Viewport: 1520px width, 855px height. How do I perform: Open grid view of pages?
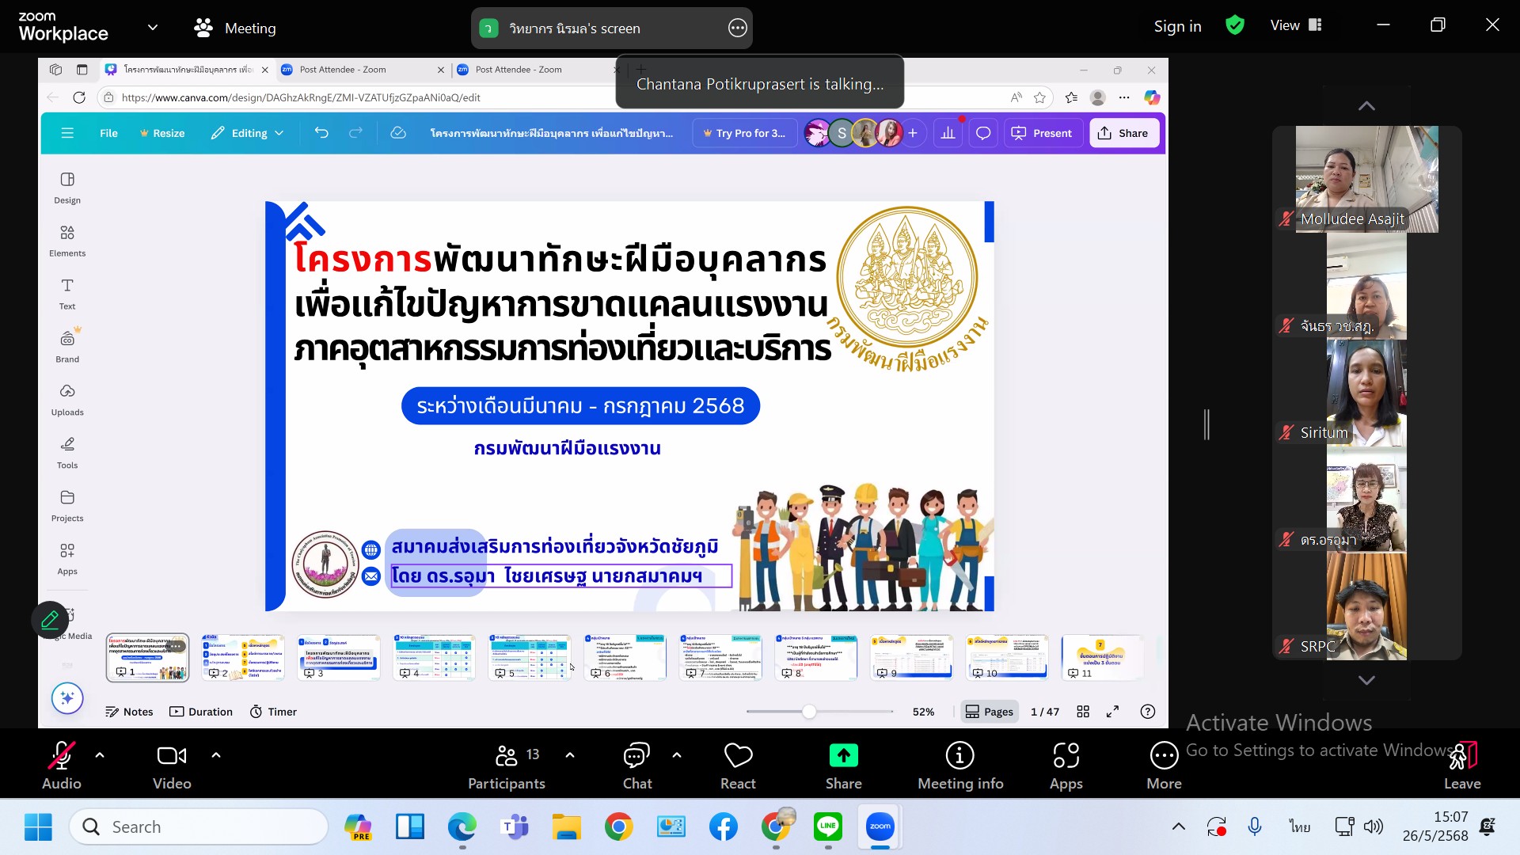click(1083, 712)
